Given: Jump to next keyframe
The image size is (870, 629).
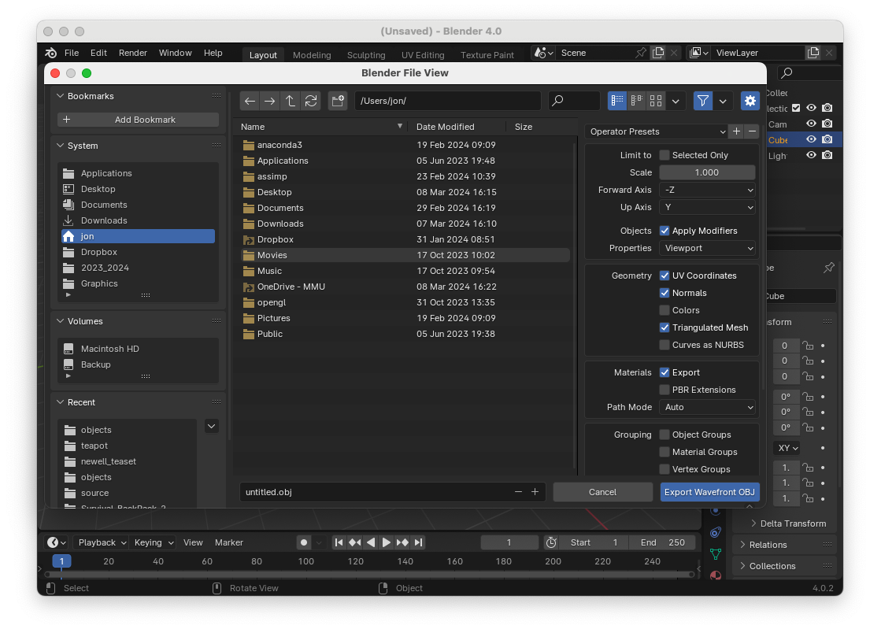Looking at the screenshot, I should click(x=403, y=542).
